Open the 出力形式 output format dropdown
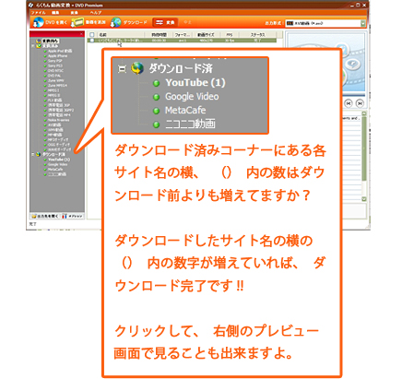Image resolution: width=414 pixels, height=379 pixels. (x=362, y=23)
